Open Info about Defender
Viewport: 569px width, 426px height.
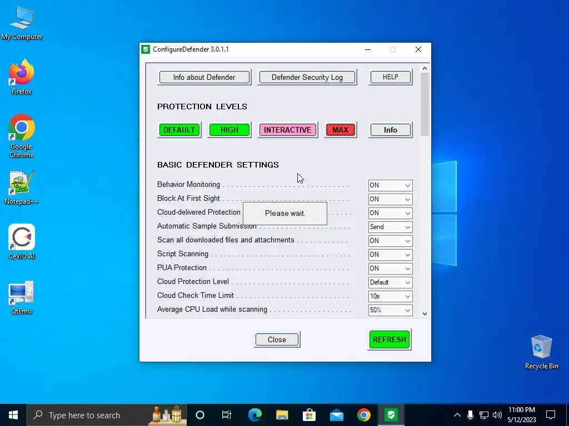(204, 77)
